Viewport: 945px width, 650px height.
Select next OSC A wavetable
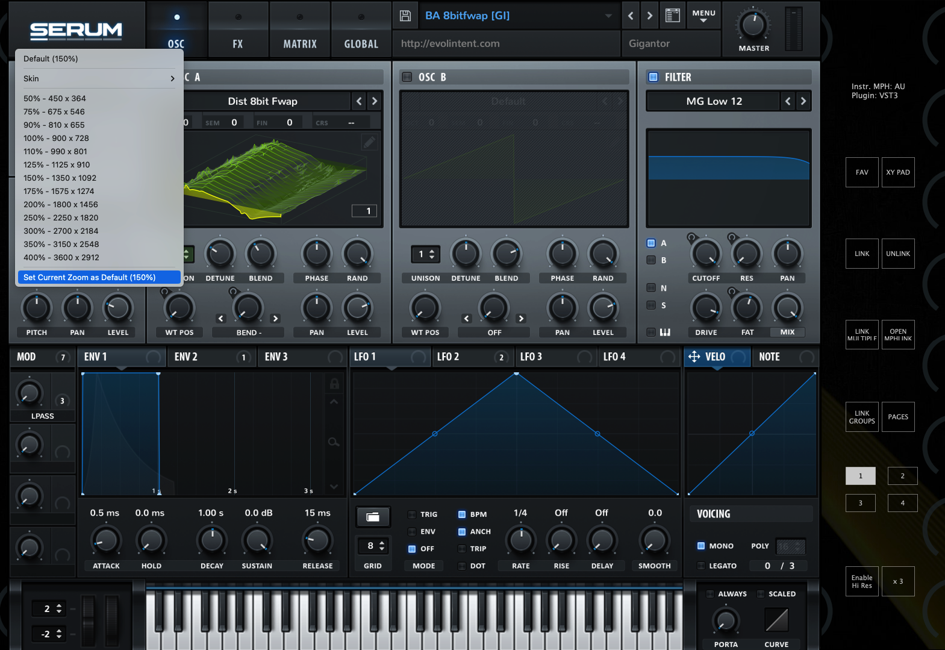[374, 101]
